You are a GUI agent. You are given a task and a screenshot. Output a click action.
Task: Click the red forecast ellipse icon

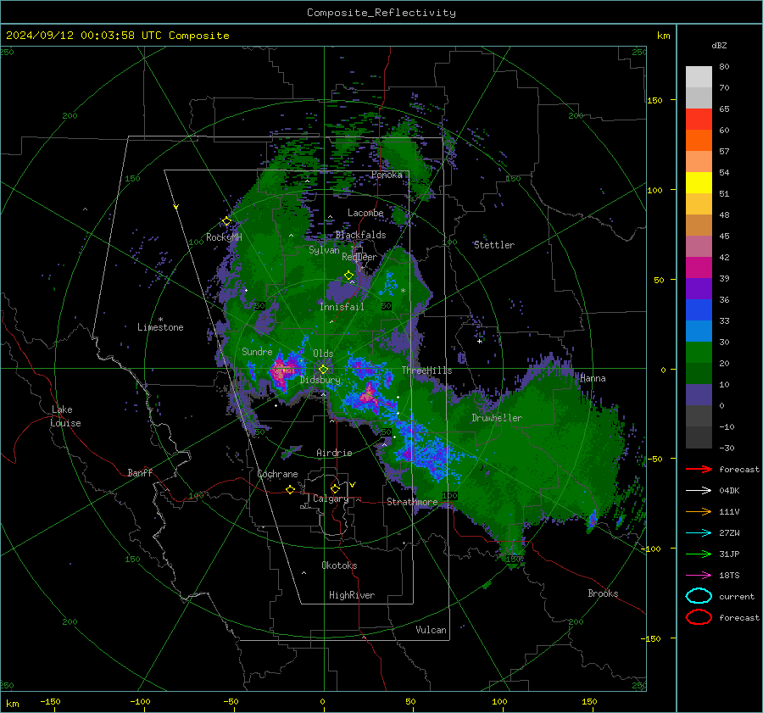(x=699, y=617)
